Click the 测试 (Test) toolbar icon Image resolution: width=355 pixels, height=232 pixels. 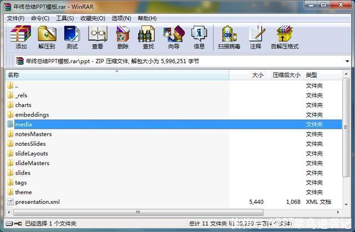(72, 34)
